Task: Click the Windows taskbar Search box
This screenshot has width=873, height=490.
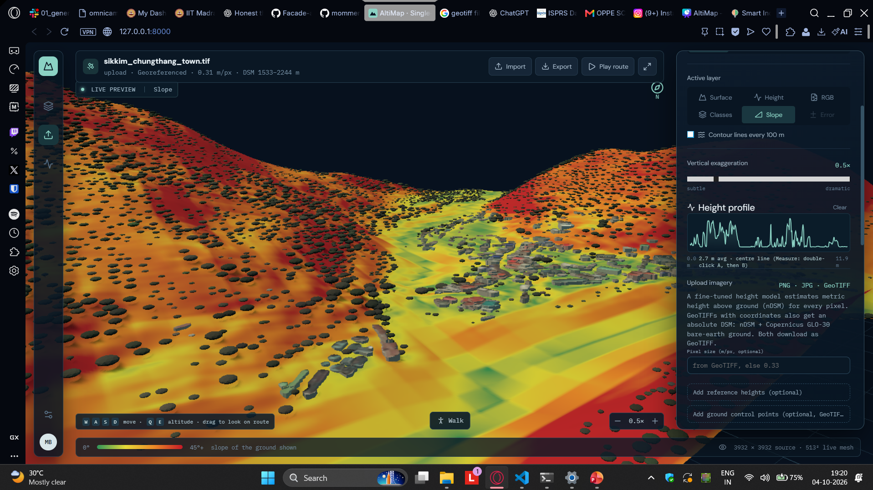Action: coord(345,478)
